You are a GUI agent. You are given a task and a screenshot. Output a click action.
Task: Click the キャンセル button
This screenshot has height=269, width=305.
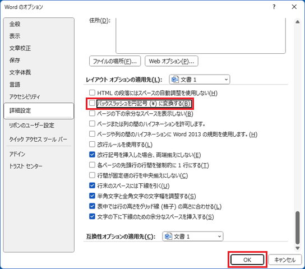(x=285, y=260)
